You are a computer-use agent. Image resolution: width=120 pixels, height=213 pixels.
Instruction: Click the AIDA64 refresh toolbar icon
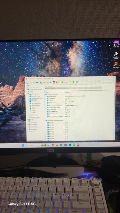27,82
